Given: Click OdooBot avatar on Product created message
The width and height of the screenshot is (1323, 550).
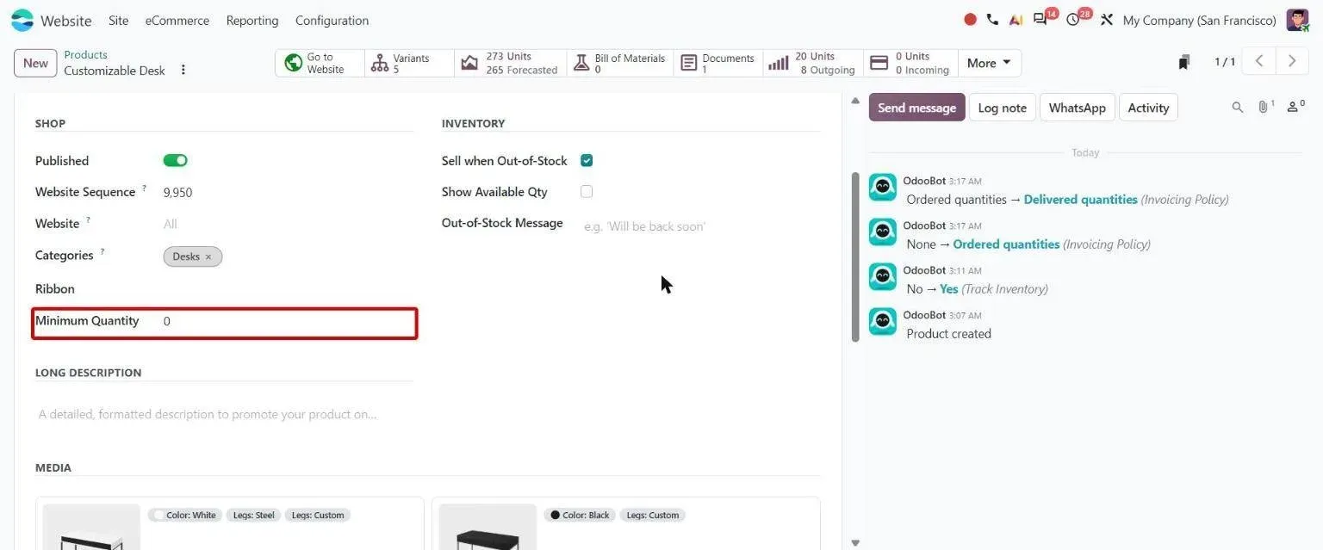Looking at the screenshot, I should pos(882,322).
